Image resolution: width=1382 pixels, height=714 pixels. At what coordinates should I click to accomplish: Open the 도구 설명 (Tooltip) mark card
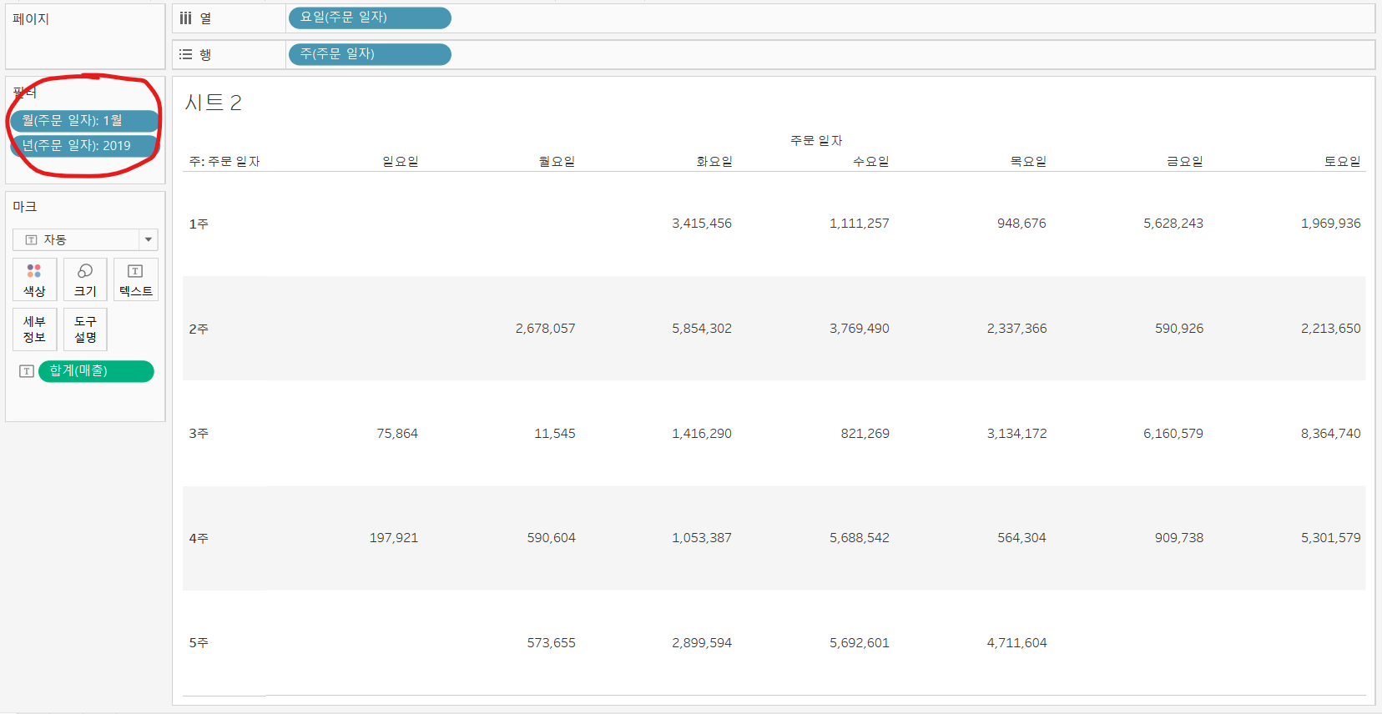(x=85, y=329)
